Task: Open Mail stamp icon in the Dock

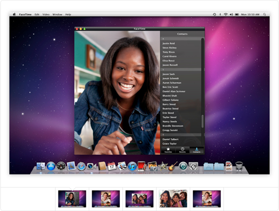Action: [x=71, y=166]
